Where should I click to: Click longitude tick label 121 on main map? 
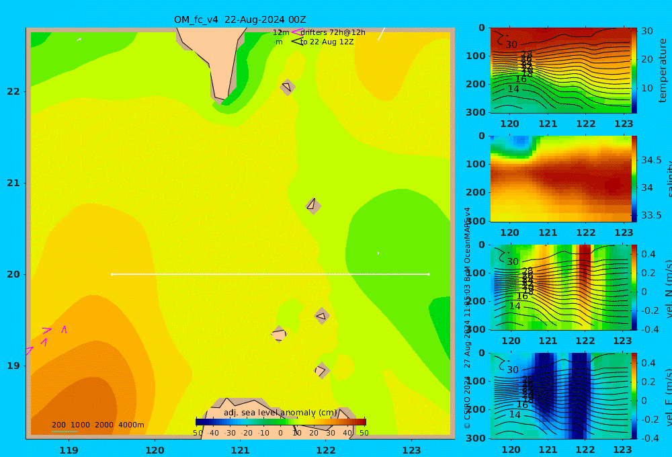[x=240, y=450]
